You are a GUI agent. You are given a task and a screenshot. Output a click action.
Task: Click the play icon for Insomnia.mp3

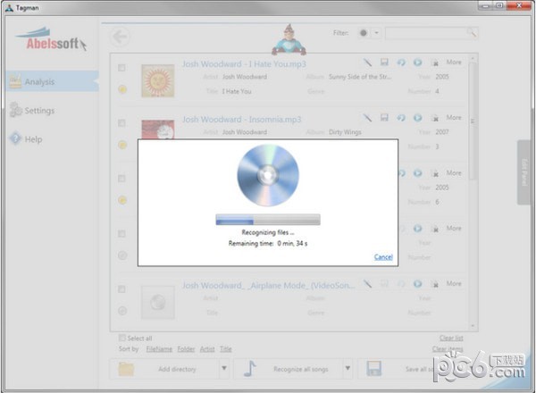coord(417,118)
